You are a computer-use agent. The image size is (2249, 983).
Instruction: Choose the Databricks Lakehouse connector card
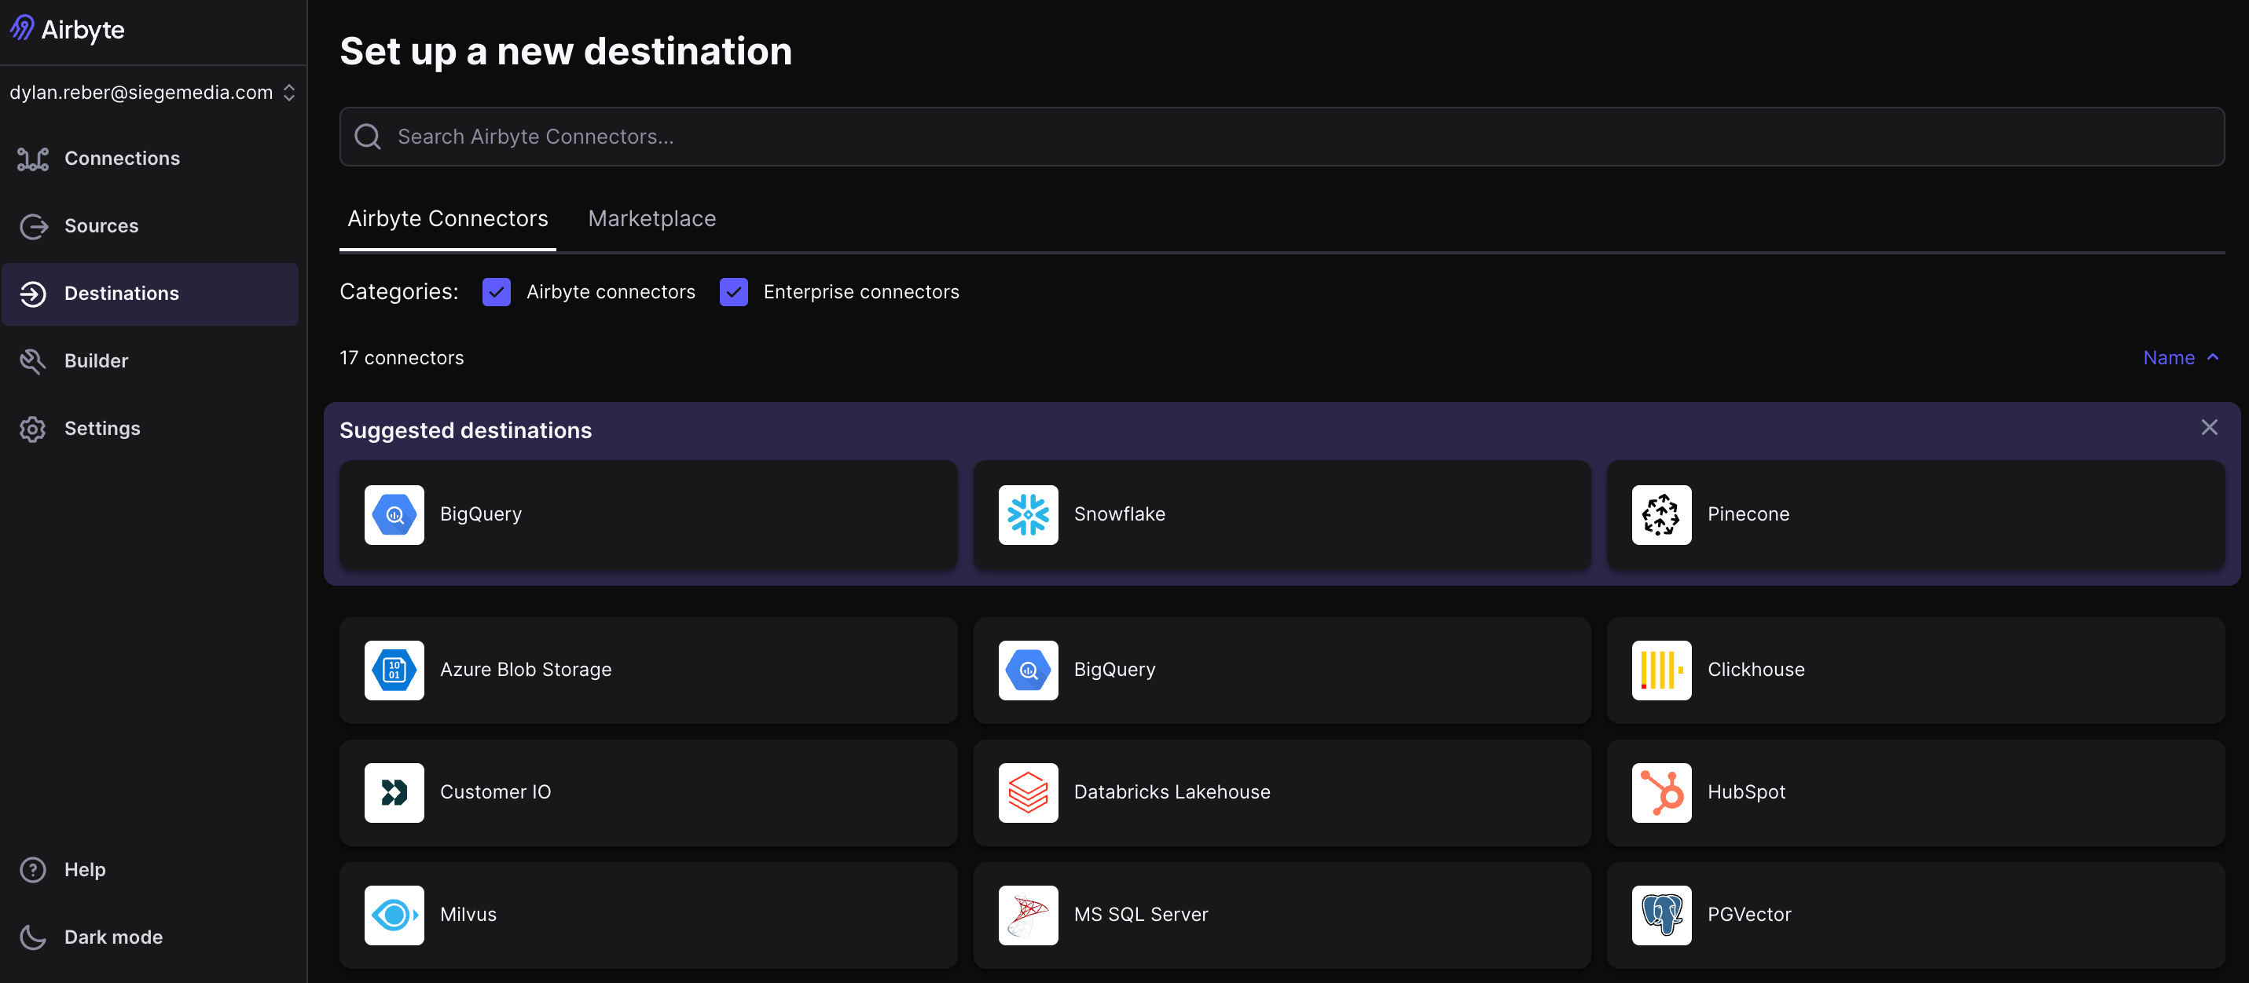[x=1281, y=792]
